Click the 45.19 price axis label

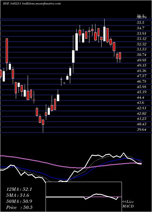pos(141,92)
